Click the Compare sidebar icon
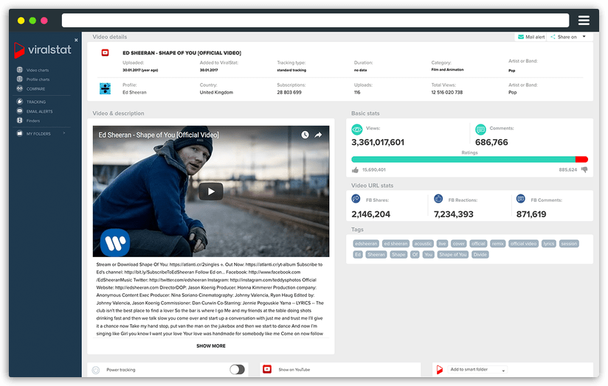608x386 pixels. tap(19, 88)
